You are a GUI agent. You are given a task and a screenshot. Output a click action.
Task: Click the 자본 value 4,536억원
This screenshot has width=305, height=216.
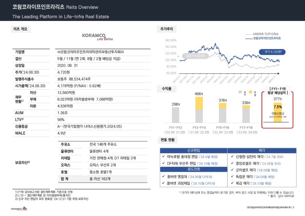pyautogui.click(x=65, y=106)
